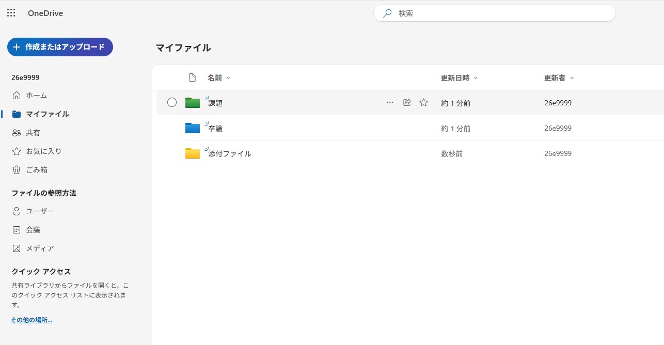664x345 pixels.
Task: Click inside the 検索 search field
Action: (x=494, y=13)
